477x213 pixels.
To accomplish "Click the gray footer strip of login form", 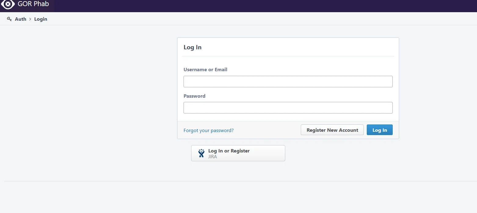I will [266, 130].
